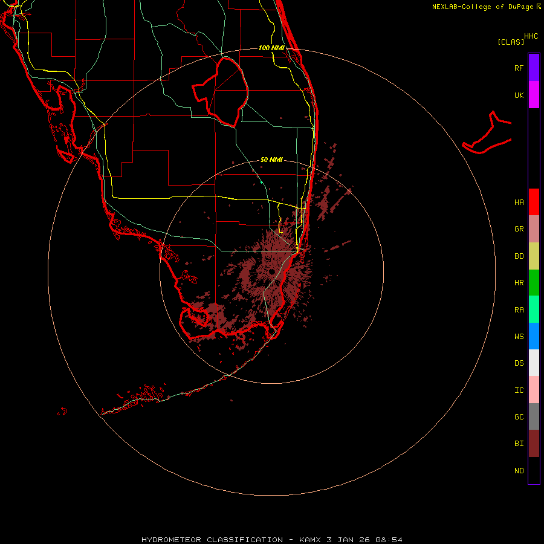Click the GC gray legend swatch
Image resolution: width=544 pixels, height=544 pixels.
[534, 416]
